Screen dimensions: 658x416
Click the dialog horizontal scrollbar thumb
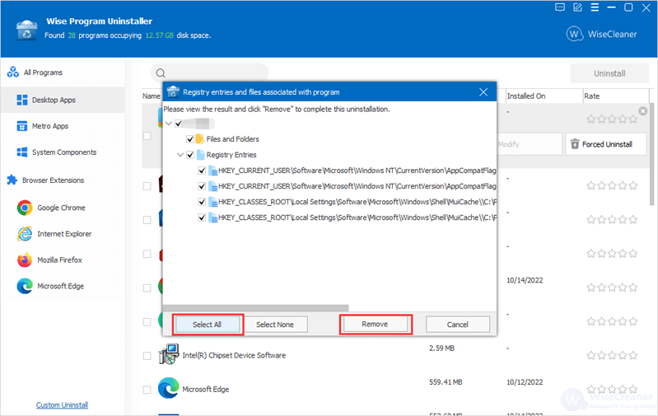[x=255, y=308]
